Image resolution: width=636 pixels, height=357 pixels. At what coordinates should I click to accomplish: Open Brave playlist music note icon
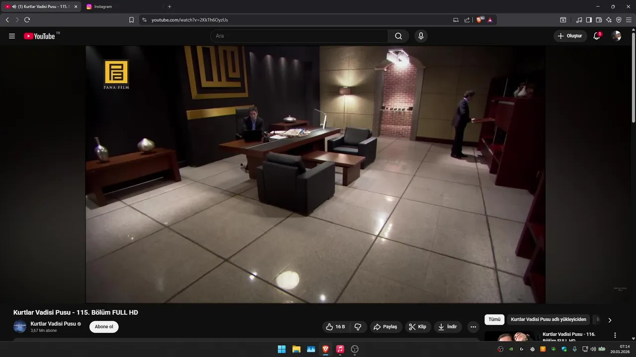click(579, 20)
